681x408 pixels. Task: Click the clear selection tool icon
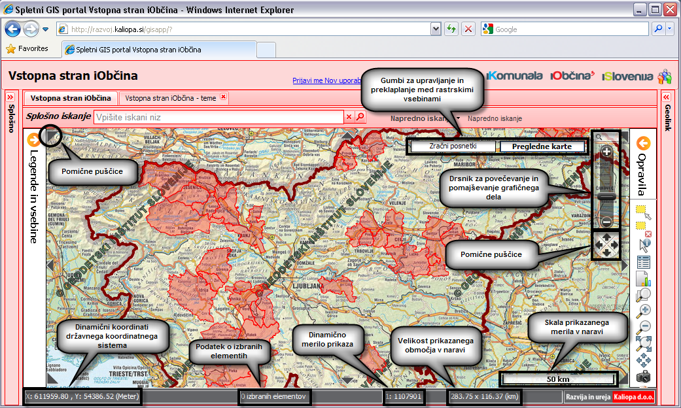coord(643,228)
